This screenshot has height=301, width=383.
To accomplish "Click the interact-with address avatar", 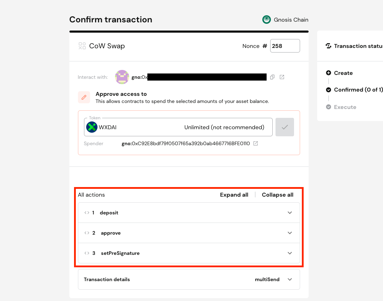I will pyautogui.click(x=122, y=77).
